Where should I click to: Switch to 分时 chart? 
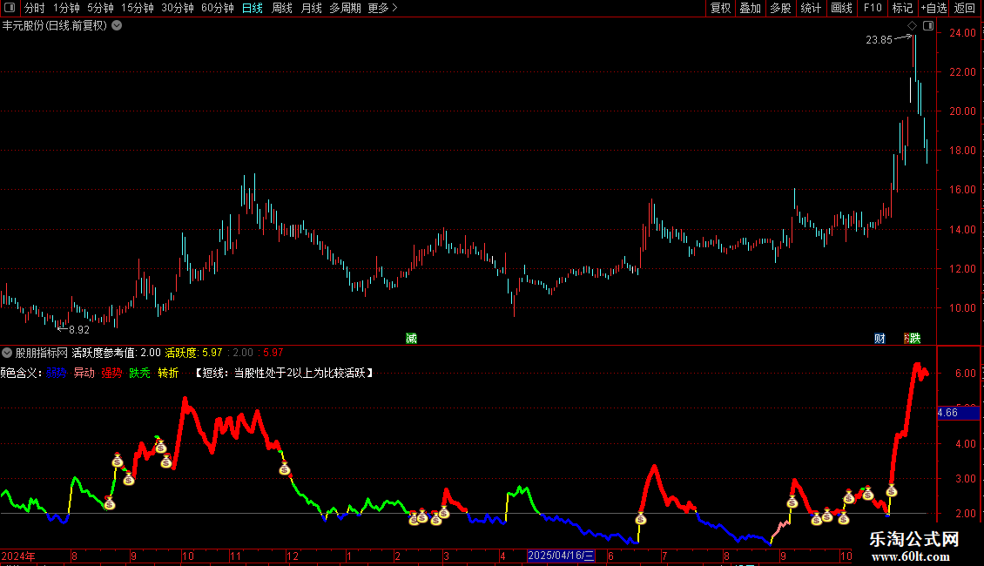coord(35,8)
